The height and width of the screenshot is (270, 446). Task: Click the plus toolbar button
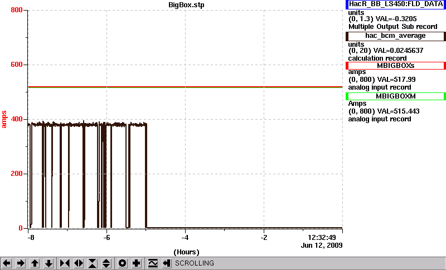[137, 263]
